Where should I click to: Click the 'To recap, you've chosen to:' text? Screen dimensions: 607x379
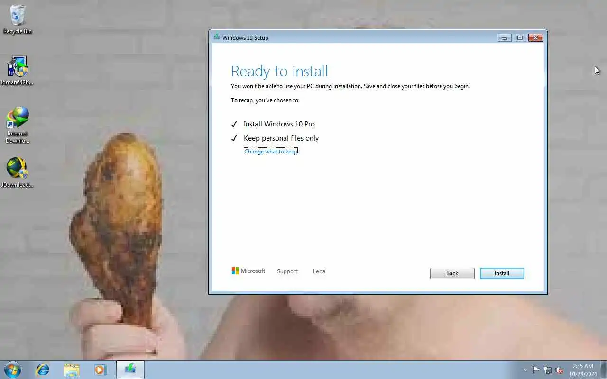(265, 100)
